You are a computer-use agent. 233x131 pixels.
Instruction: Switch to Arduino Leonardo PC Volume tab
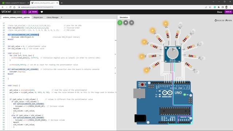(15, 3)
